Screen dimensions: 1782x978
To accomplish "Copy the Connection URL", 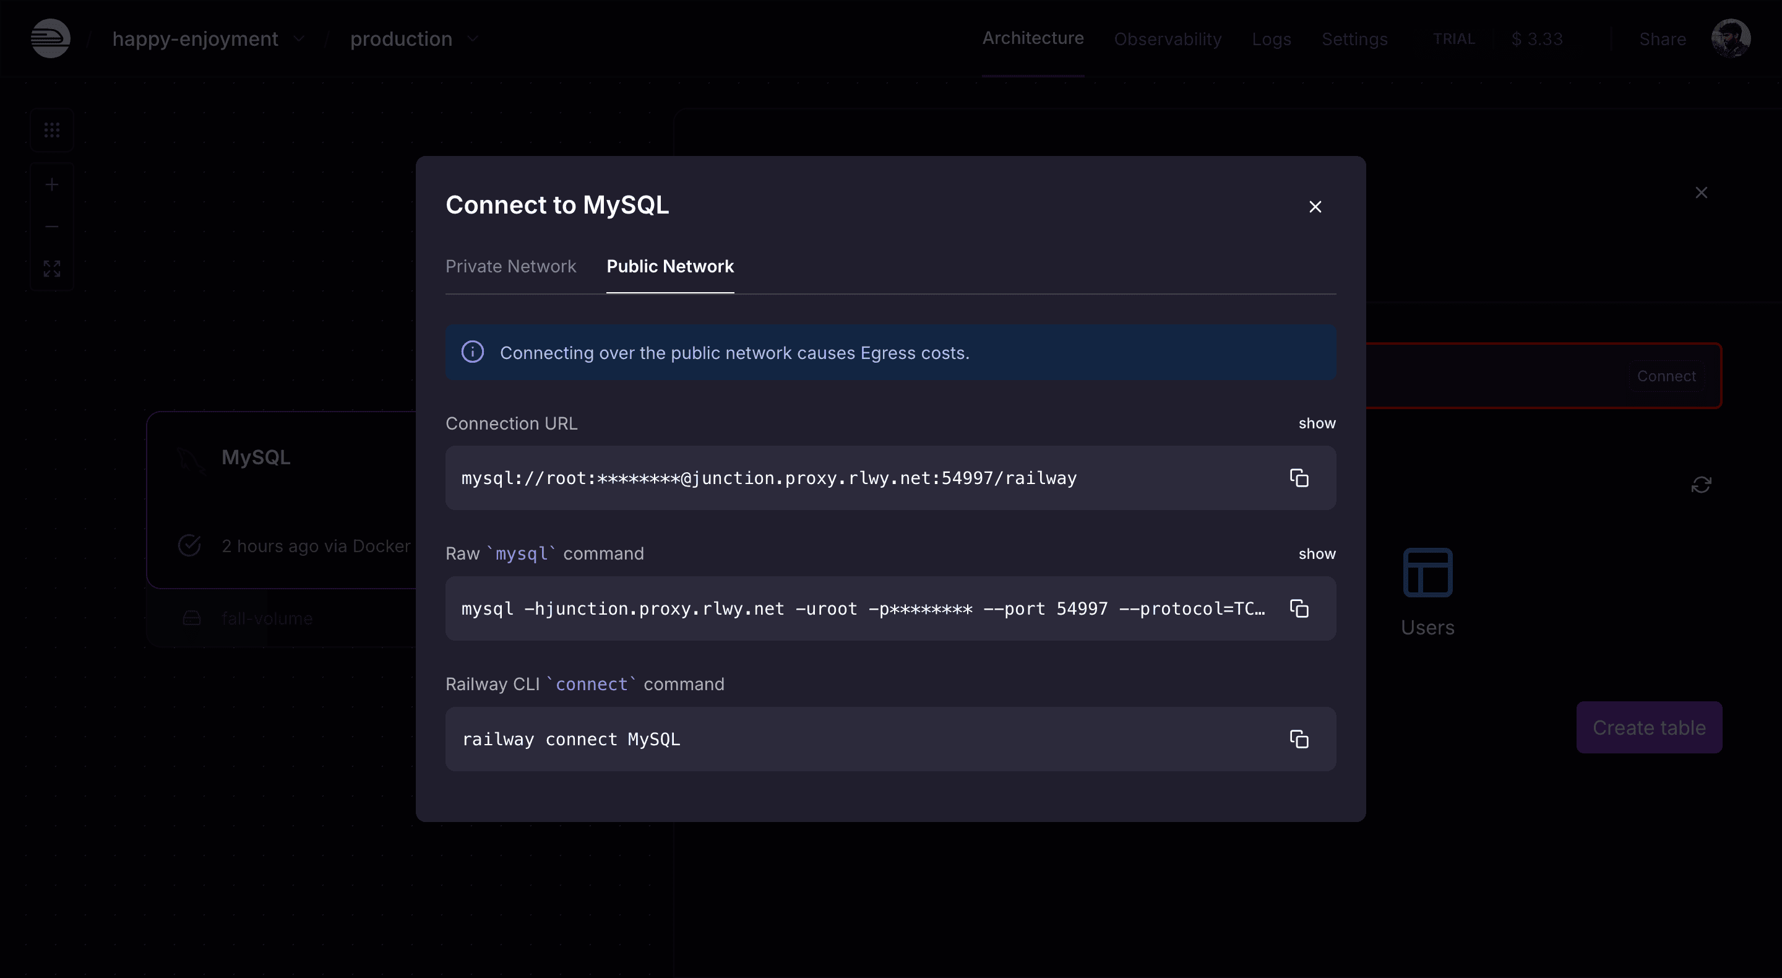I will (x=1299, y=478).
